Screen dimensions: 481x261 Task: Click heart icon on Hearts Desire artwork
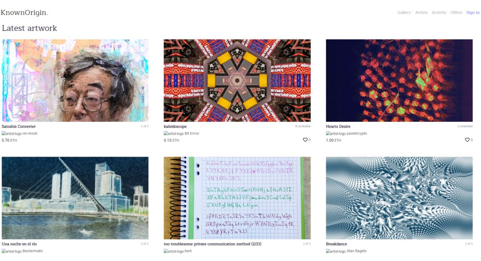coord(467,140)
